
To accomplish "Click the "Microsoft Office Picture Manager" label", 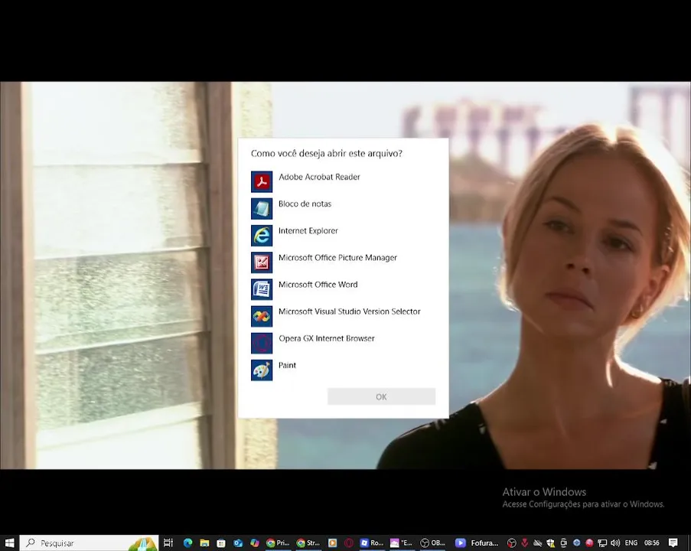I will (x=337, y=257).
